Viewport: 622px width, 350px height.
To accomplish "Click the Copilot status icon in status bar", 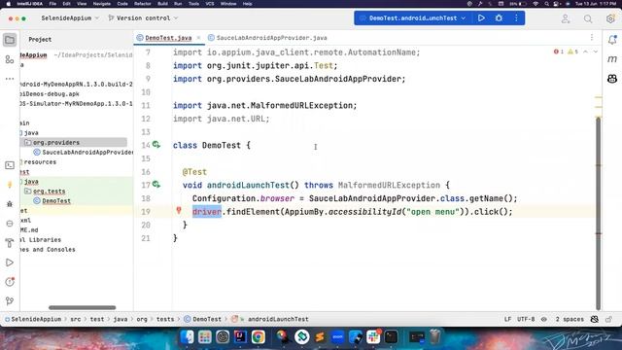I will (x=594, y=319).
